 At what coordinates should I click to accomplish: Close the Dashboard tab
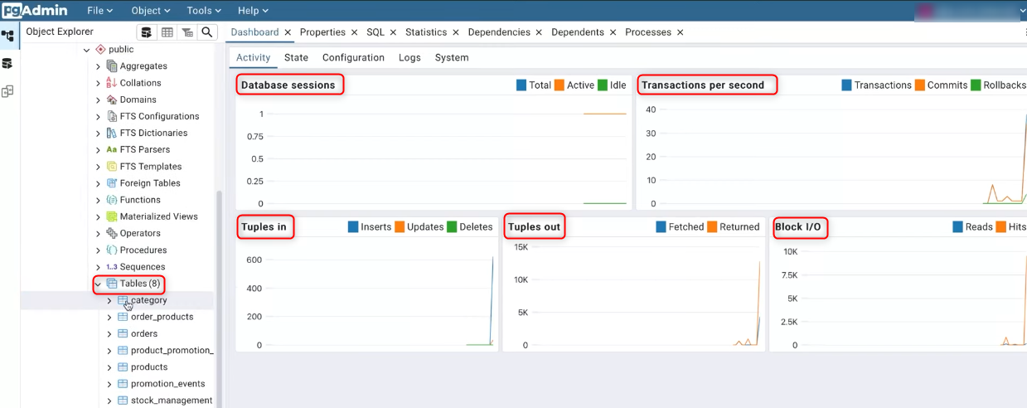click(x=288, y=32)
